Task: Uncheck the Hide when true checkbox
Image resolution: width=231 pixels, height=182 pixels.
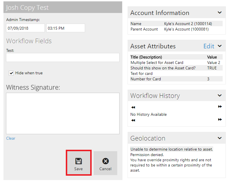Action: pos(11,73)
